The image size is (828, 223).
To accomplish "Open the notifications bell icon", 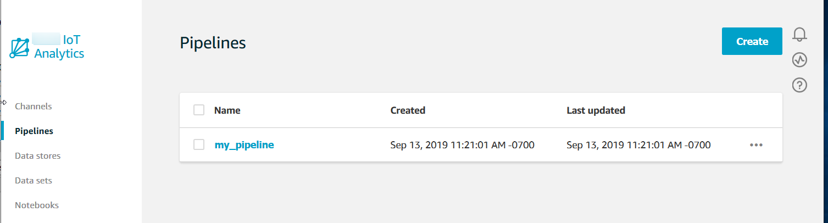I will [799, 34].
